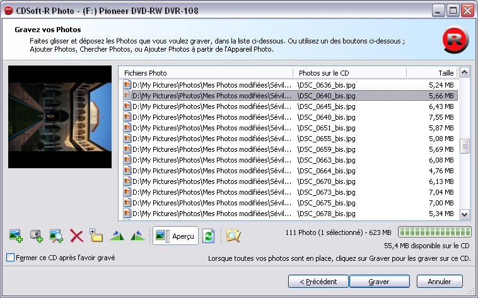Click file icon of DSC_0636_bis.jpg row
This screenshot has height=298, width=478.
127,84
